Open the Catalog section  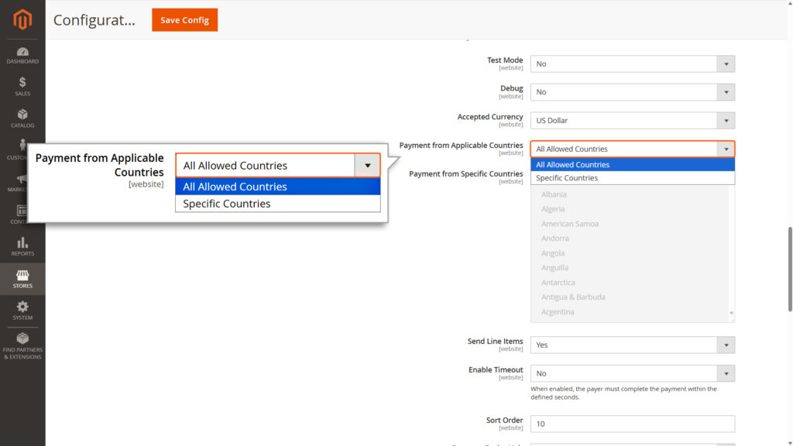(x=22, y=115)
